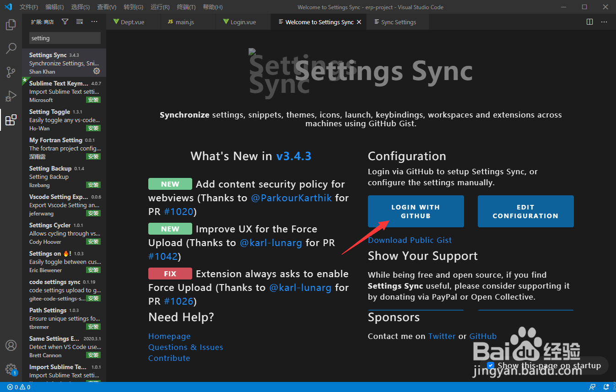
Task: Open the feedback icon in status bar
Action: tap(593, 387)
